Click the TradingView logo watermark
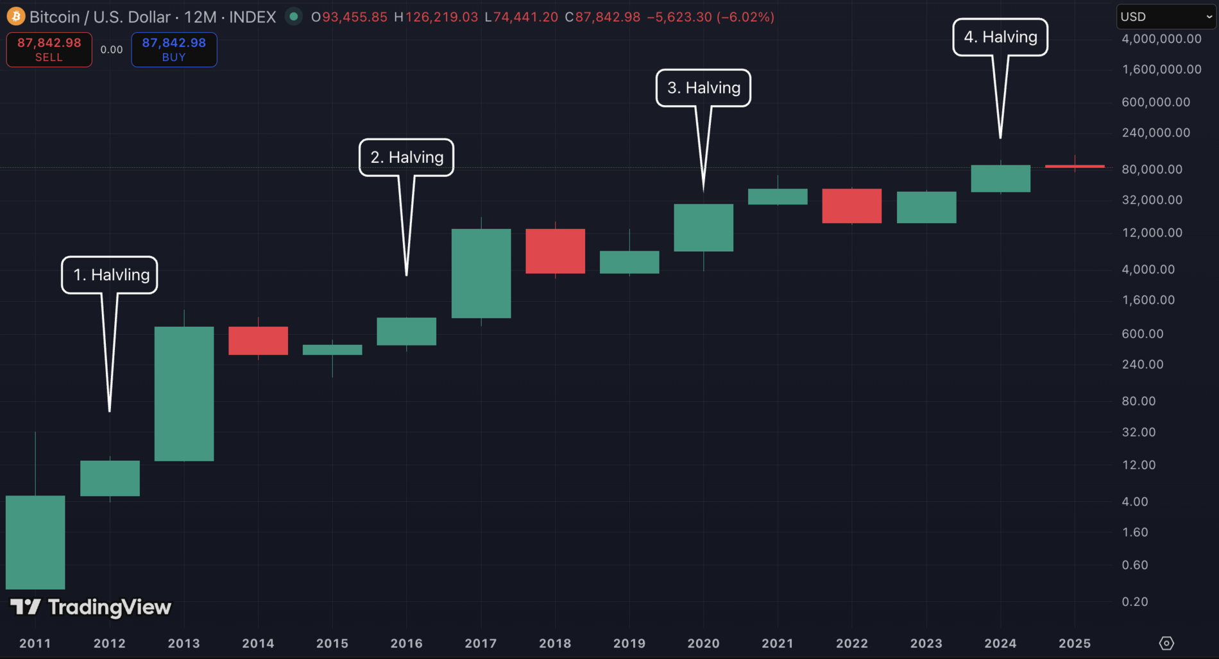1219x659 pixels. (x=90, y=607)
